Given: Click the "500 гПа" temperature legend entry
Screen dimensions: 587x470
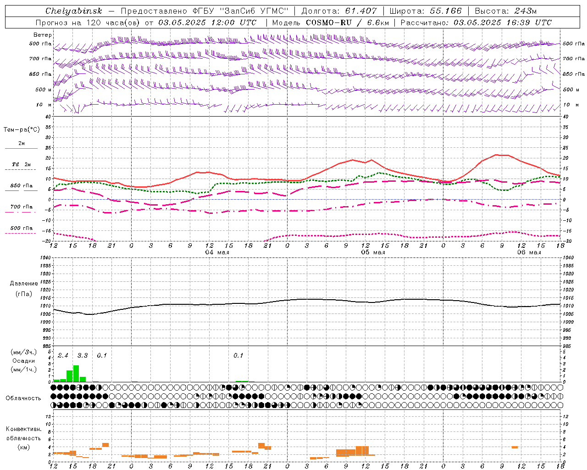Looking at the screenshot, I should pyautogui.click(x=21, y=228).
